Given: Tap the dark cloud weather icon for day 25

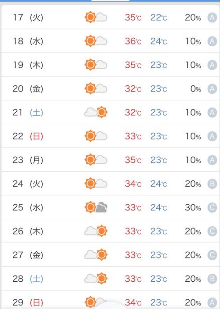Looking at the screenshot, I should click(96, 207).
